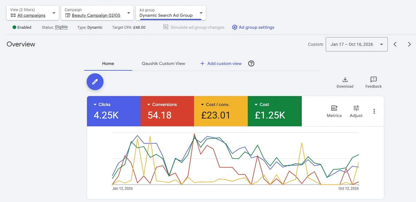The width and height of the screenshot is (416, 202).
Task: Open the custom date range dropdown
Action: click(x=357, y=44)
